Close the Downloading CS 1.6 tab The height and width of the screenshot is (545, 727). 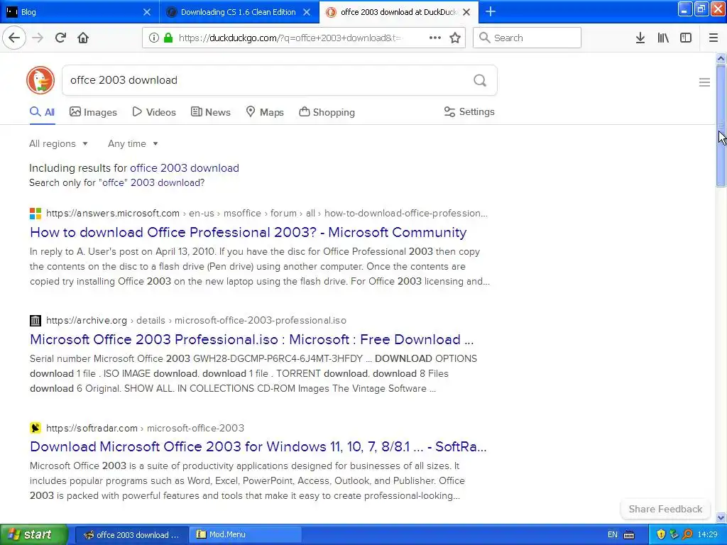(x=307, y=12)
